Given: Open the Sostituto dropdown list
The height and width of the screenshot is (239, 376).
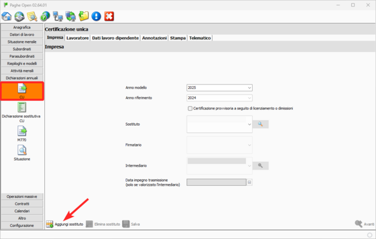Looking at the screenshot, I should pos(249,124).
